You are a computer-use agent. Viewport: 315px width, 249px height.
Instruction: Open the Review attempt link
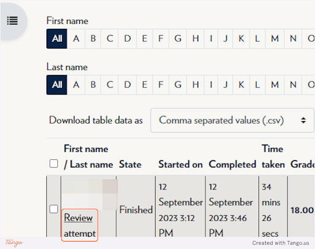(79, 225)
